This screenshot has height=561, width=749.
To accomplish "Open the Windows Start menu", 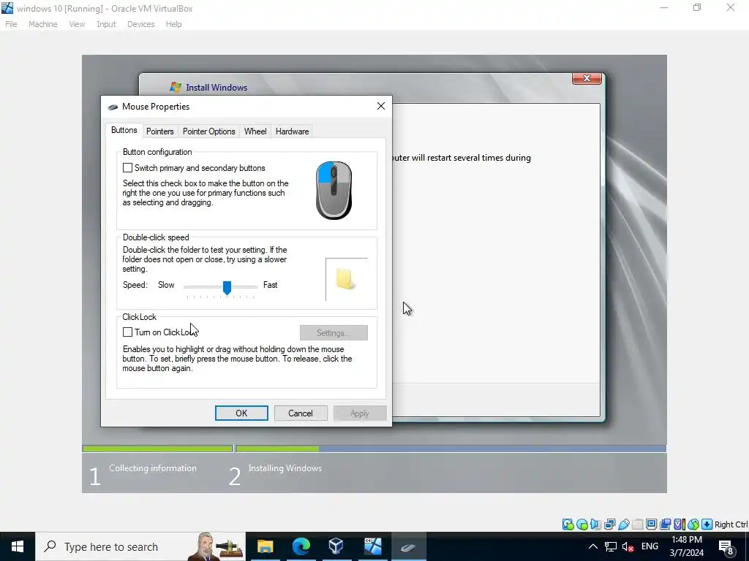I will 18,546.
